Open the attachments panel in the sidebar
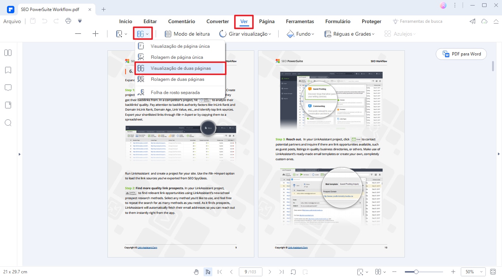Viewport: 502px width, 277px height. [8, 105]
